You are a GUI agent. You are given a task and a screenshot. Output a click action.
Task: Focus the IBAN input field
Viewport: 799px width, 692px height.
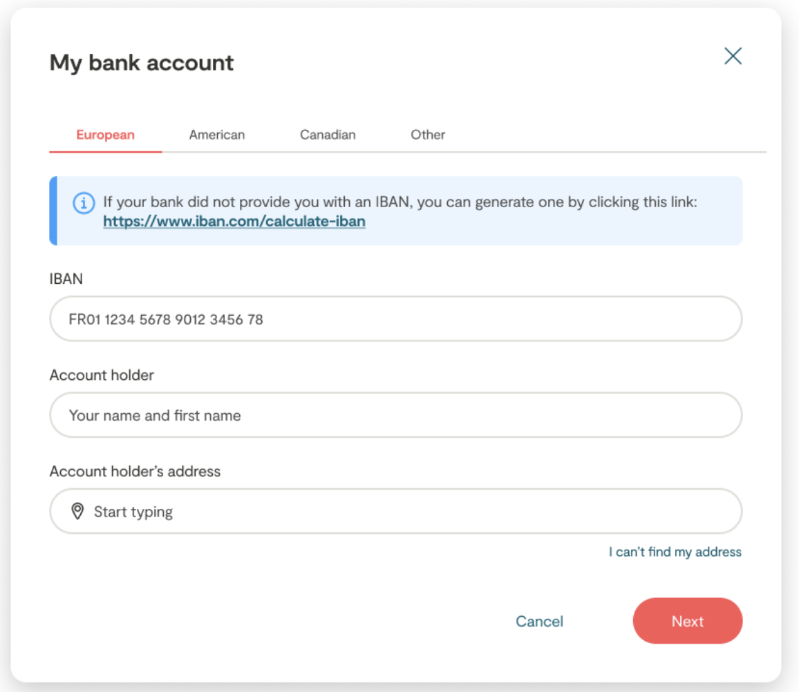395,319
